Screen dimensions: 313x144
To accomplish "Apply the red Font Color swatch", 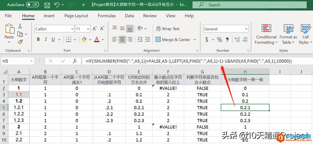I will click(97, 39).
